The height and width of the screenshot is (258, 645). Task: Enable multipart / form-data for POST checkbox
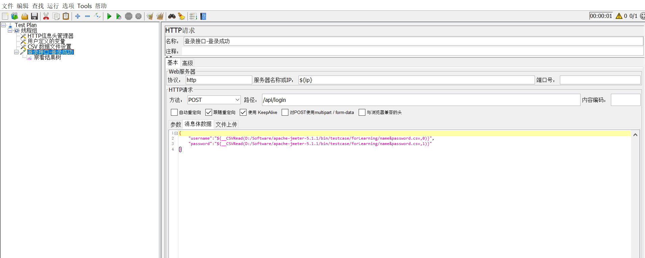click(285, 112)
